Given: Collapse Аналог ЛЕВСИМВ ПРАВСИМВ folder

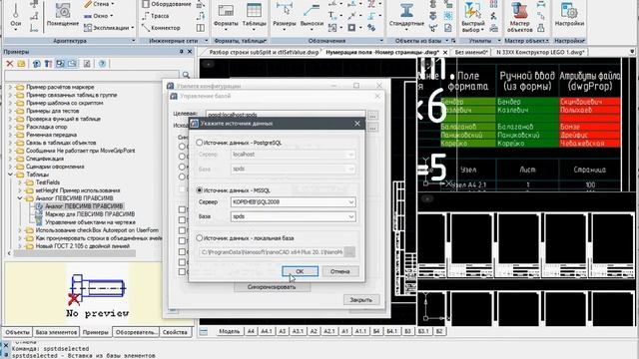Looking at the screenshot, I should click(x=20, y=198).
